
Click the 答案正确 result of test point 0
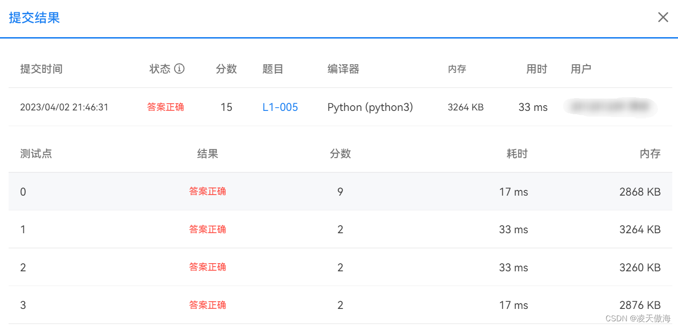[x=207, y=191]
